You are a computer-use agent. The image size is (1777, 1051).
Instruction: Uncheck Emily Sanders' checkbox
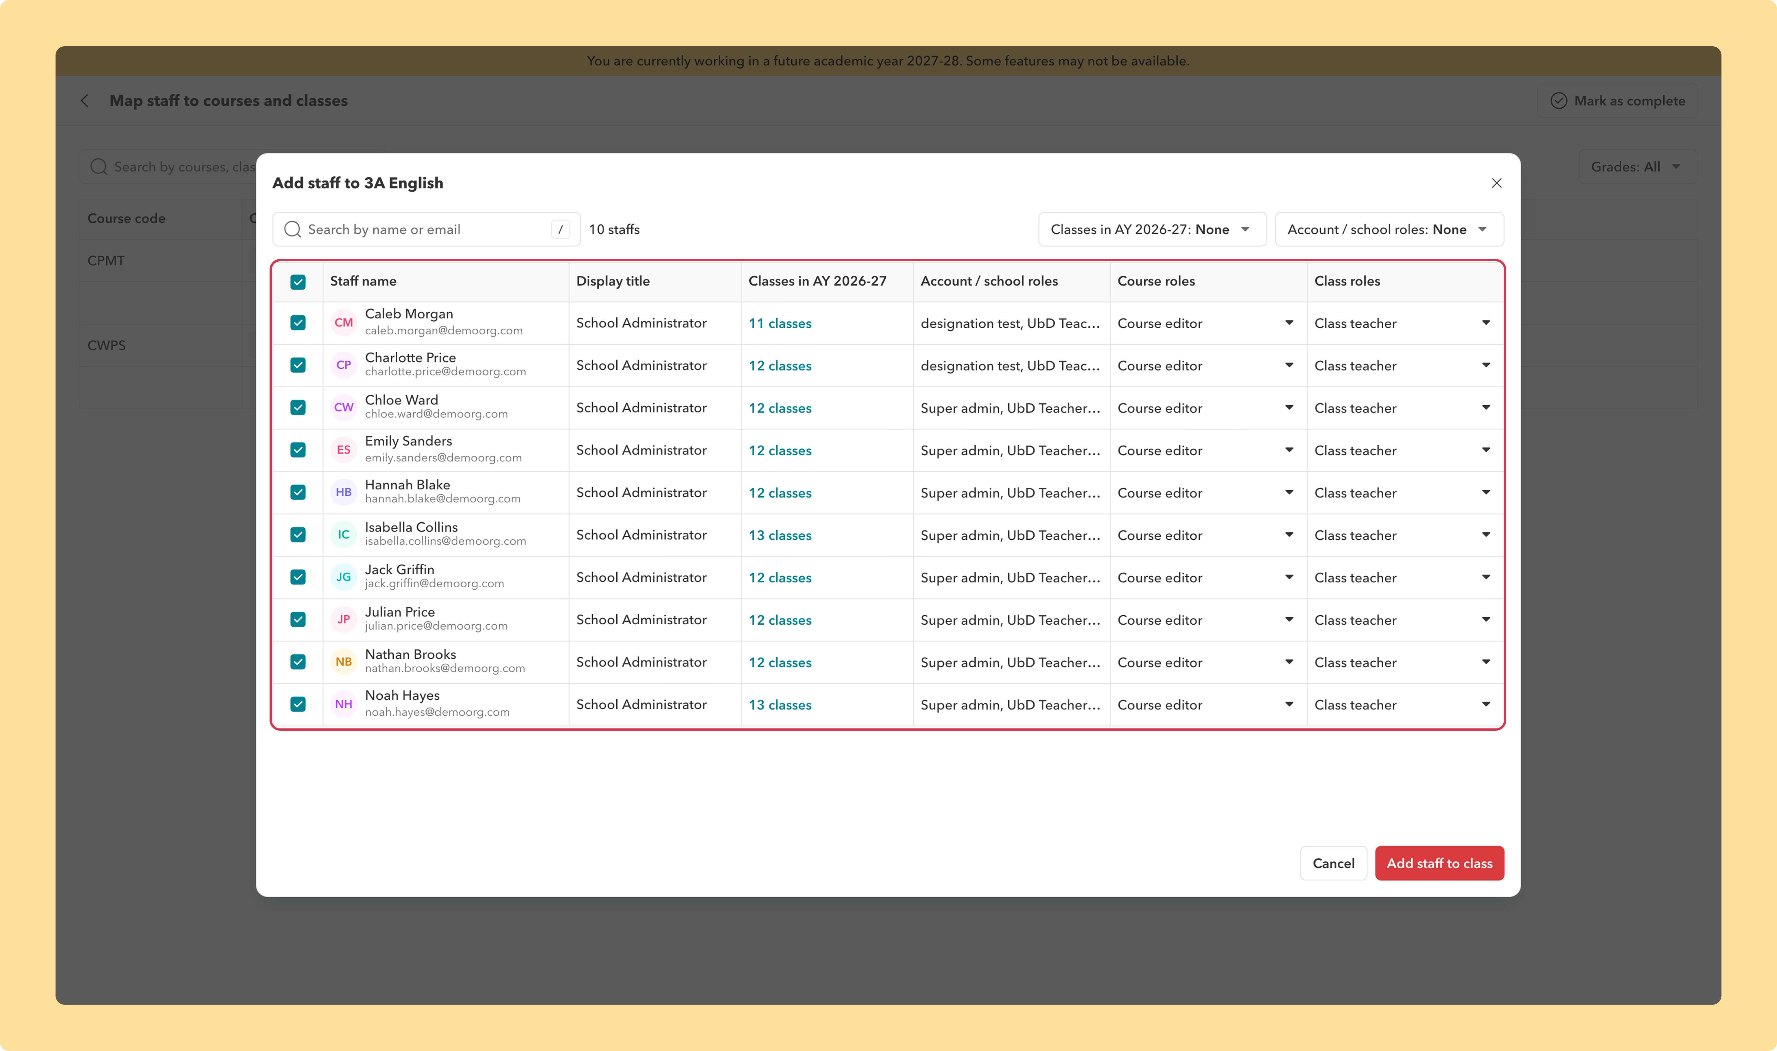pos(298,450)
